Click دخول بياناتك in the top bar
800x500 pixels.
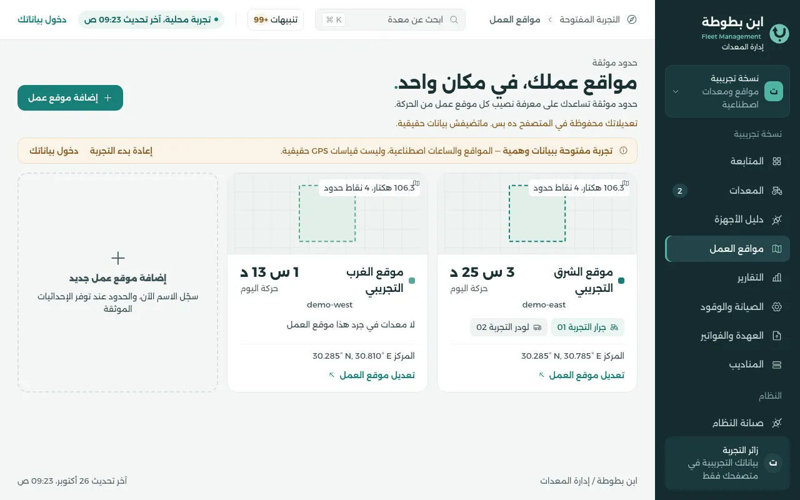(x=42, y=19)
